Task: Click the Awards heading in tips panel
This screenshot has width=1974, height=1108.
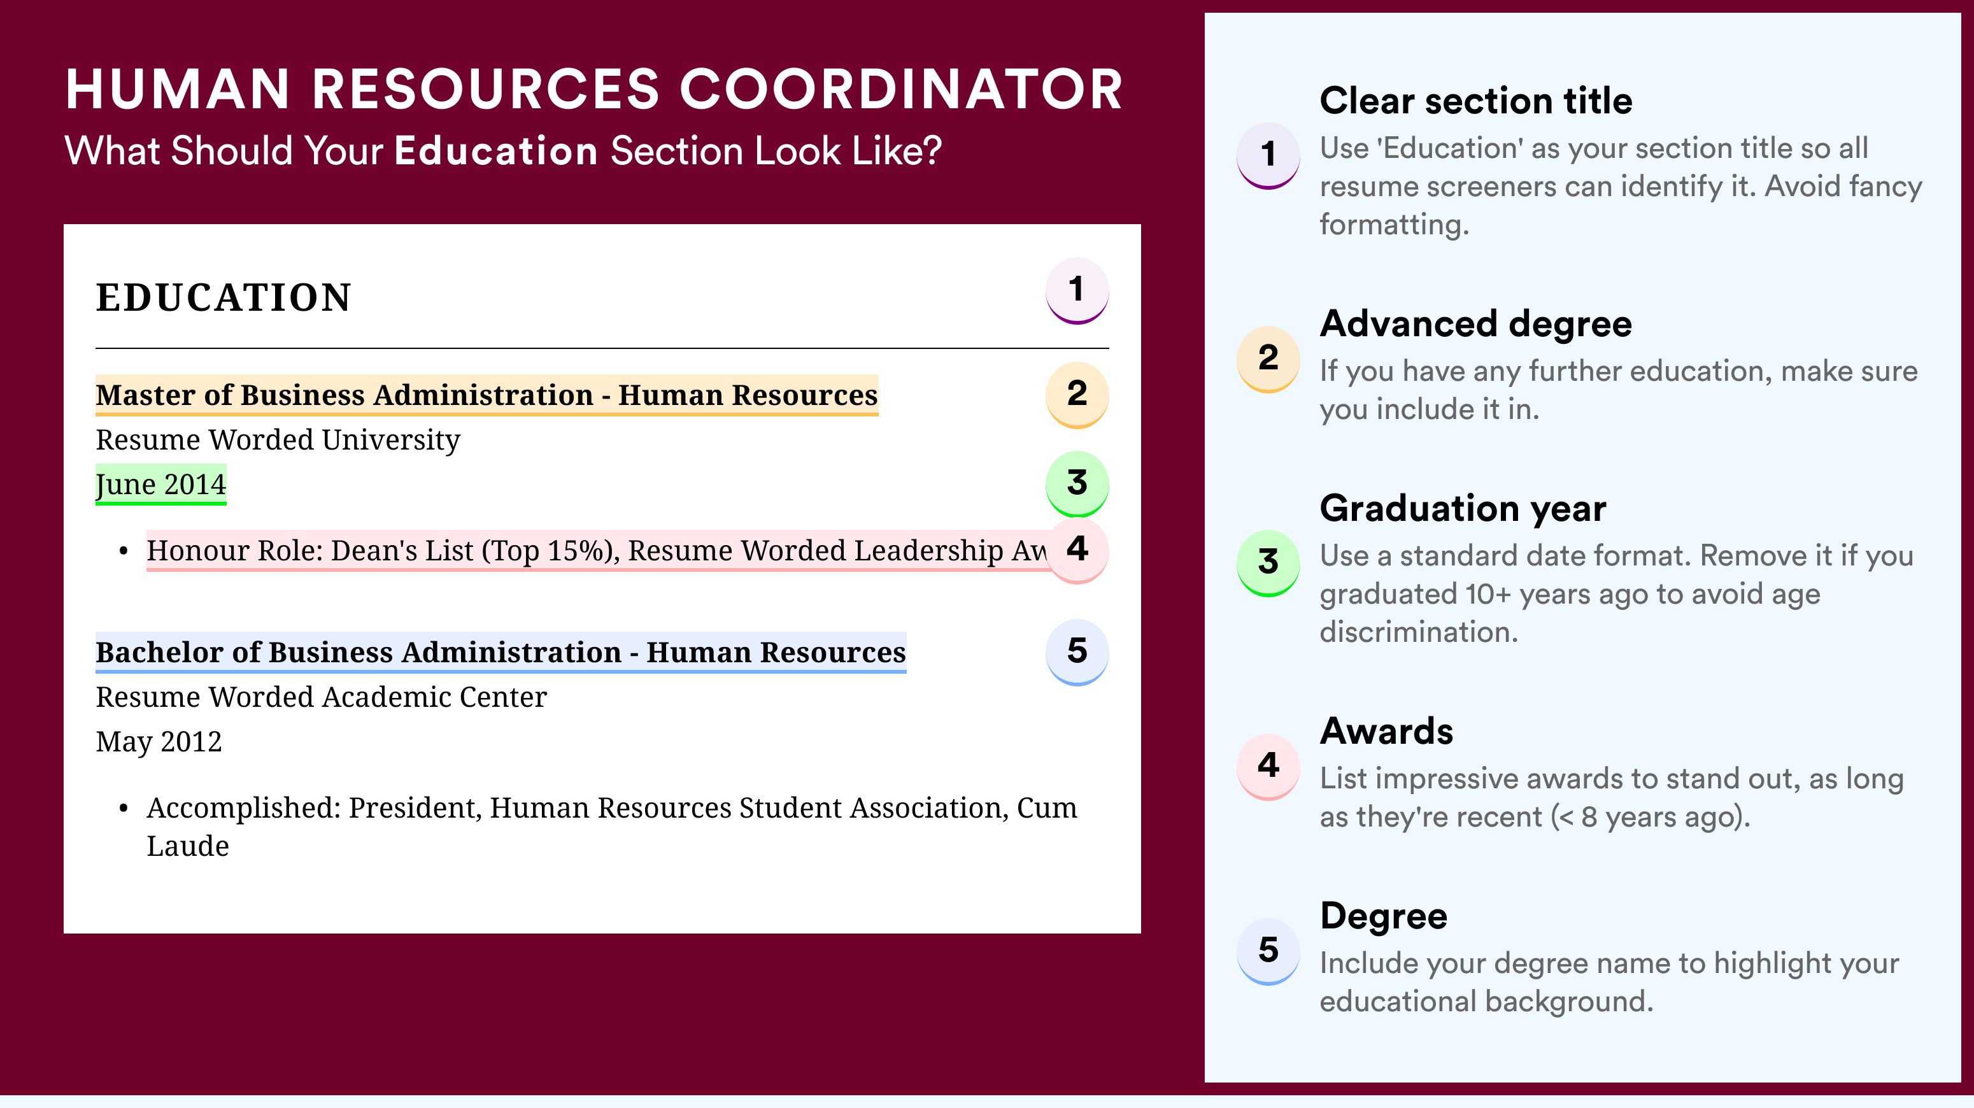Action: [1386, 731]
